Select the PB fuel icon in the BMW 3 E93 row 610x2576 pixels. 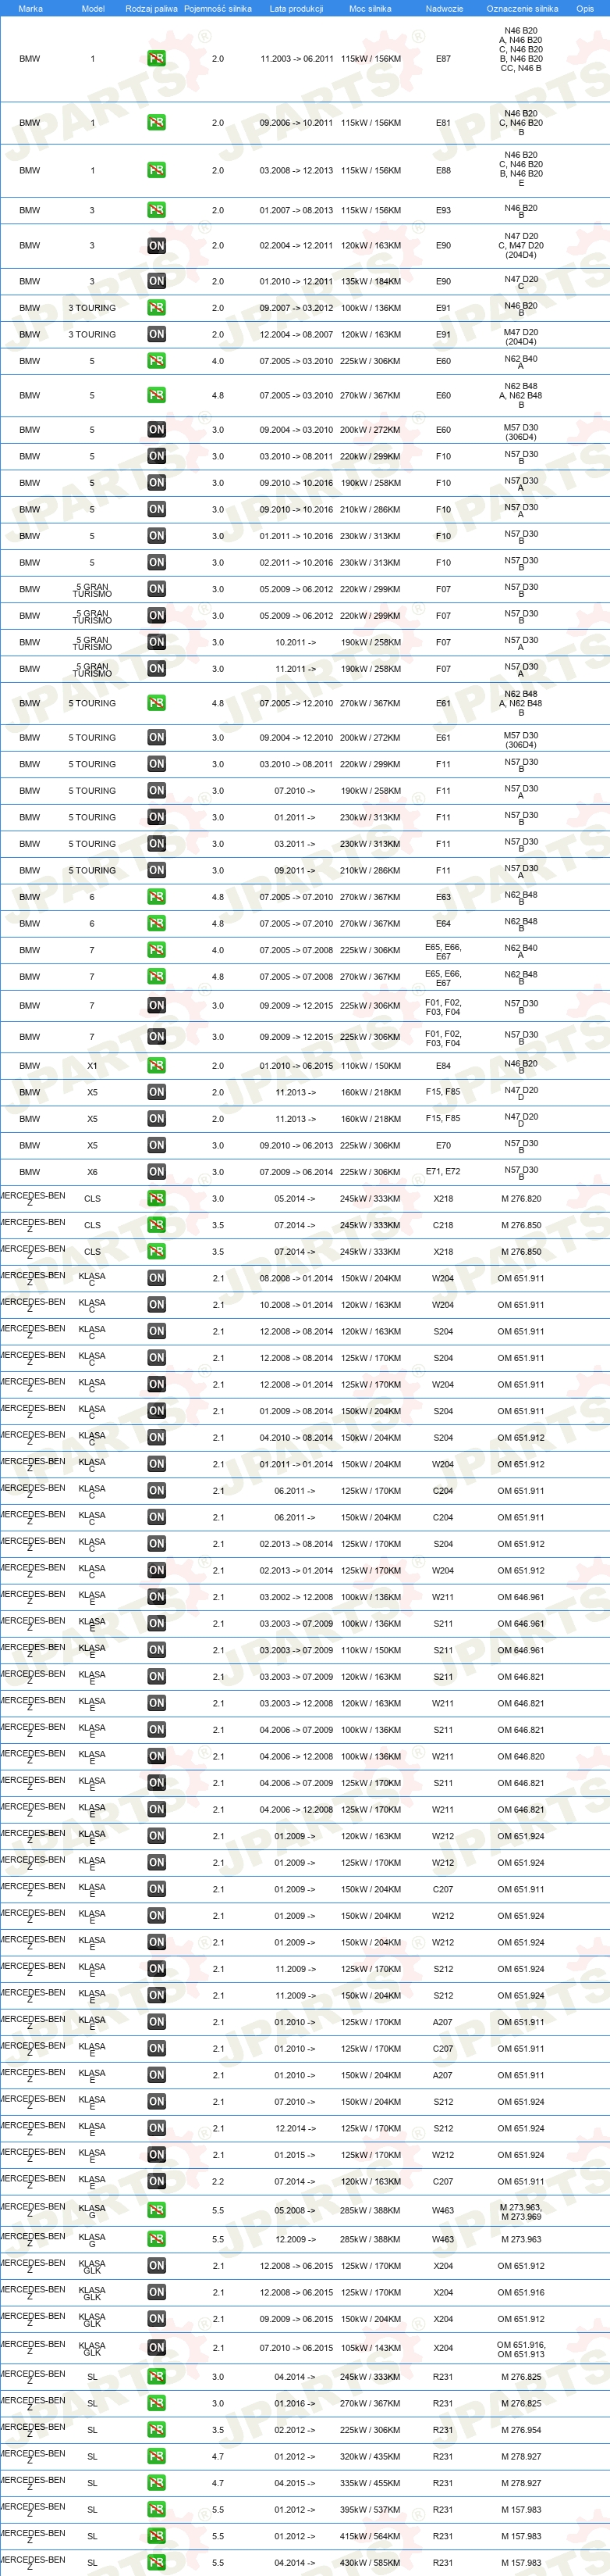click(x=157, y=210)
